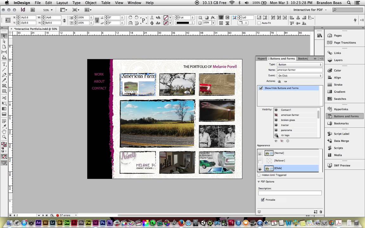The width and height of the screenshot is (365, 228).
Task: Open the Event dropdown showing On Click
Action: pyautogui.click(x=300, y=76)
